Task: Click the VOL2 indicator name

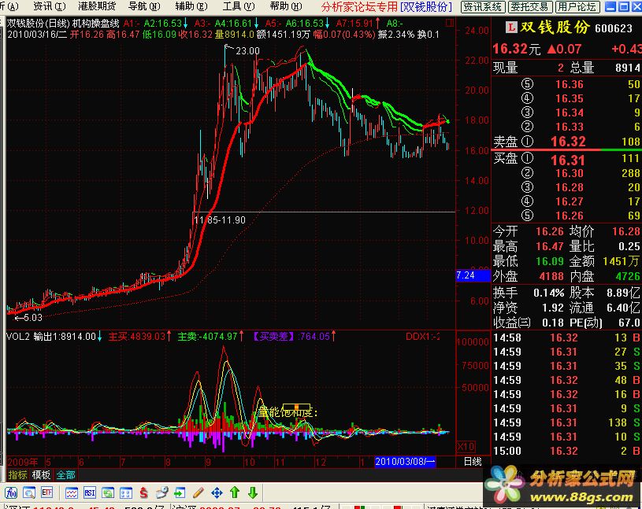Action: tap(18, 337)
